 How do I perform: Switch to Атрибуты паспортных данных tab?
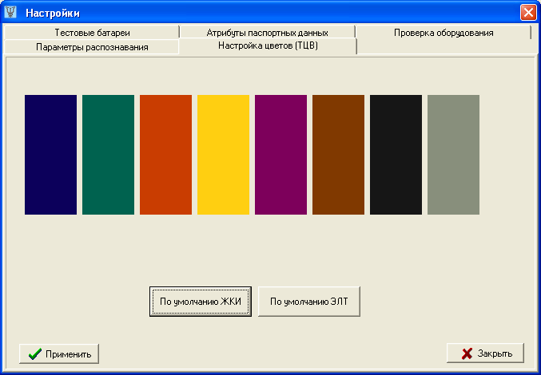point(267,33)
